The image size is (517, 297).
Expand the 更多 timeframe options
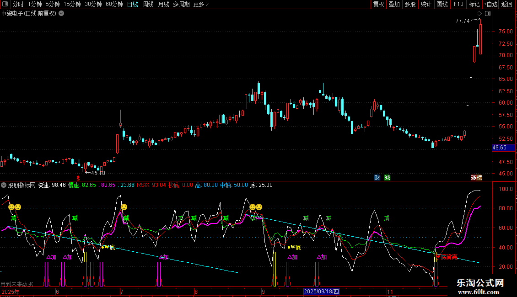201,4
